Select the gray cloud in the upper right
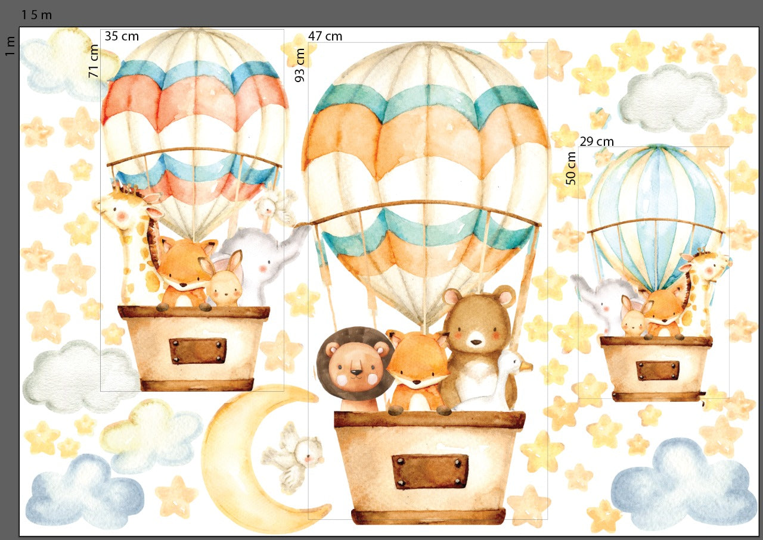The image size is (763, 540). 672,98
